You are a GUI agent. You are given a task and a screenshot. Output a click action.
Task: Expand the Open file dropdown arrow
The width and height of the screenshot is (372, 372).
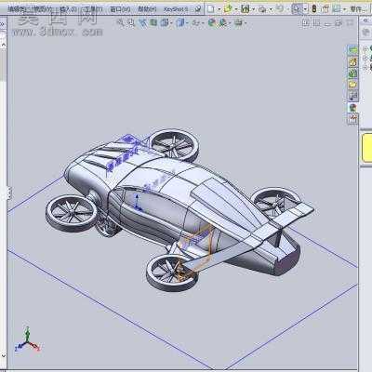point(236,9)
